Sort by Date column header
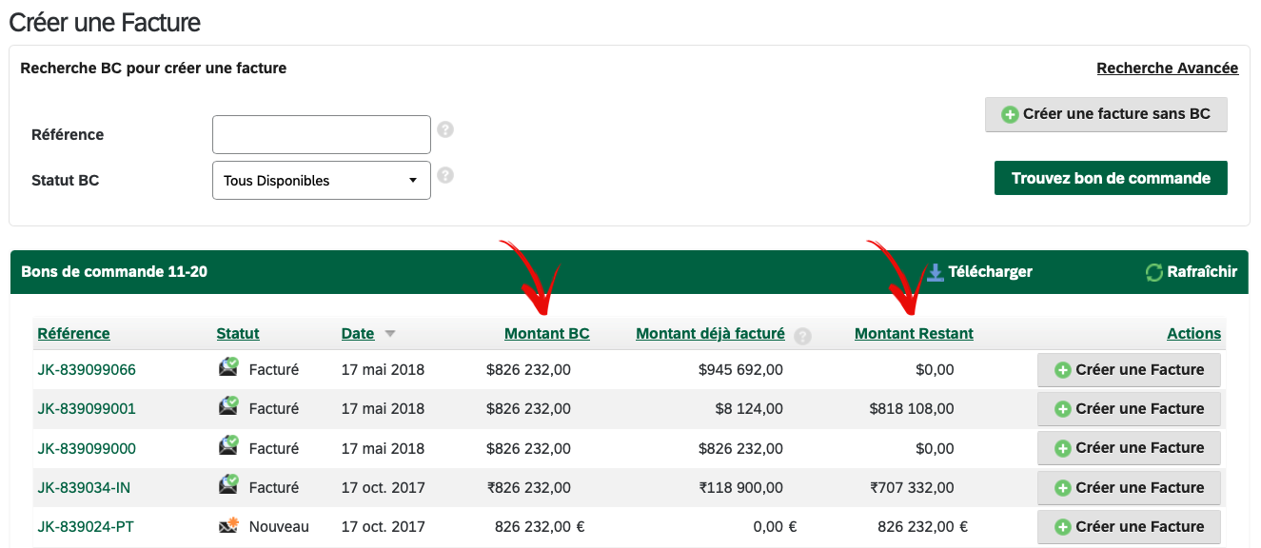The image size is (1261, 548). point(358,334)
